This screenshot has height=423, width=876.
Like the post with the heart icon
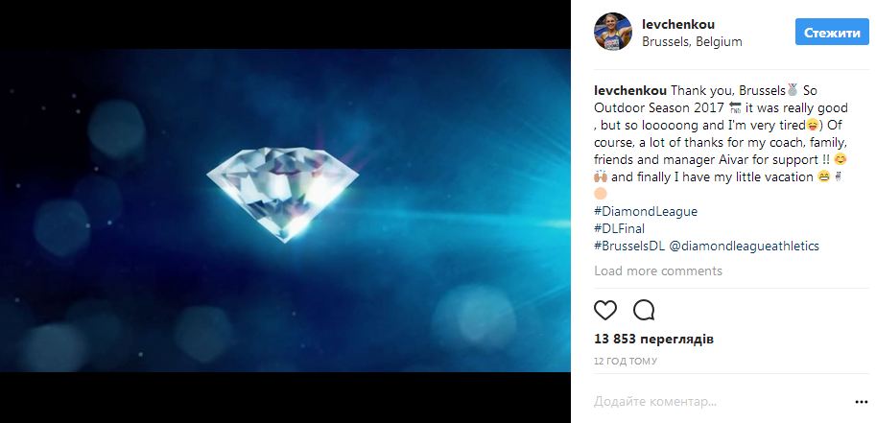coord(605,310)
